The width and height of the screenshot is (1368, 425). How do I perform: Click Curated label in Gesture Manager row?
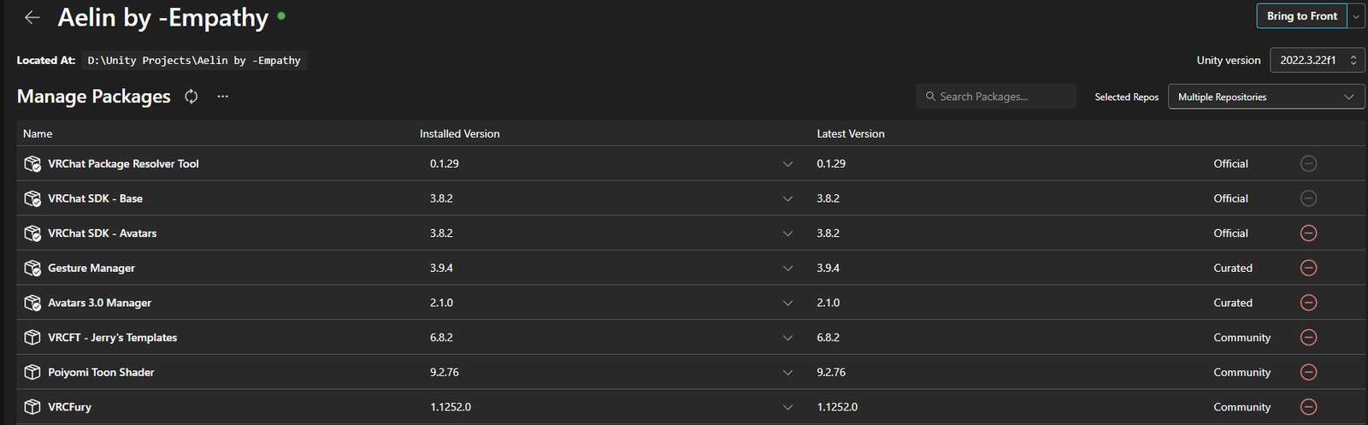tap(1233, 268)
